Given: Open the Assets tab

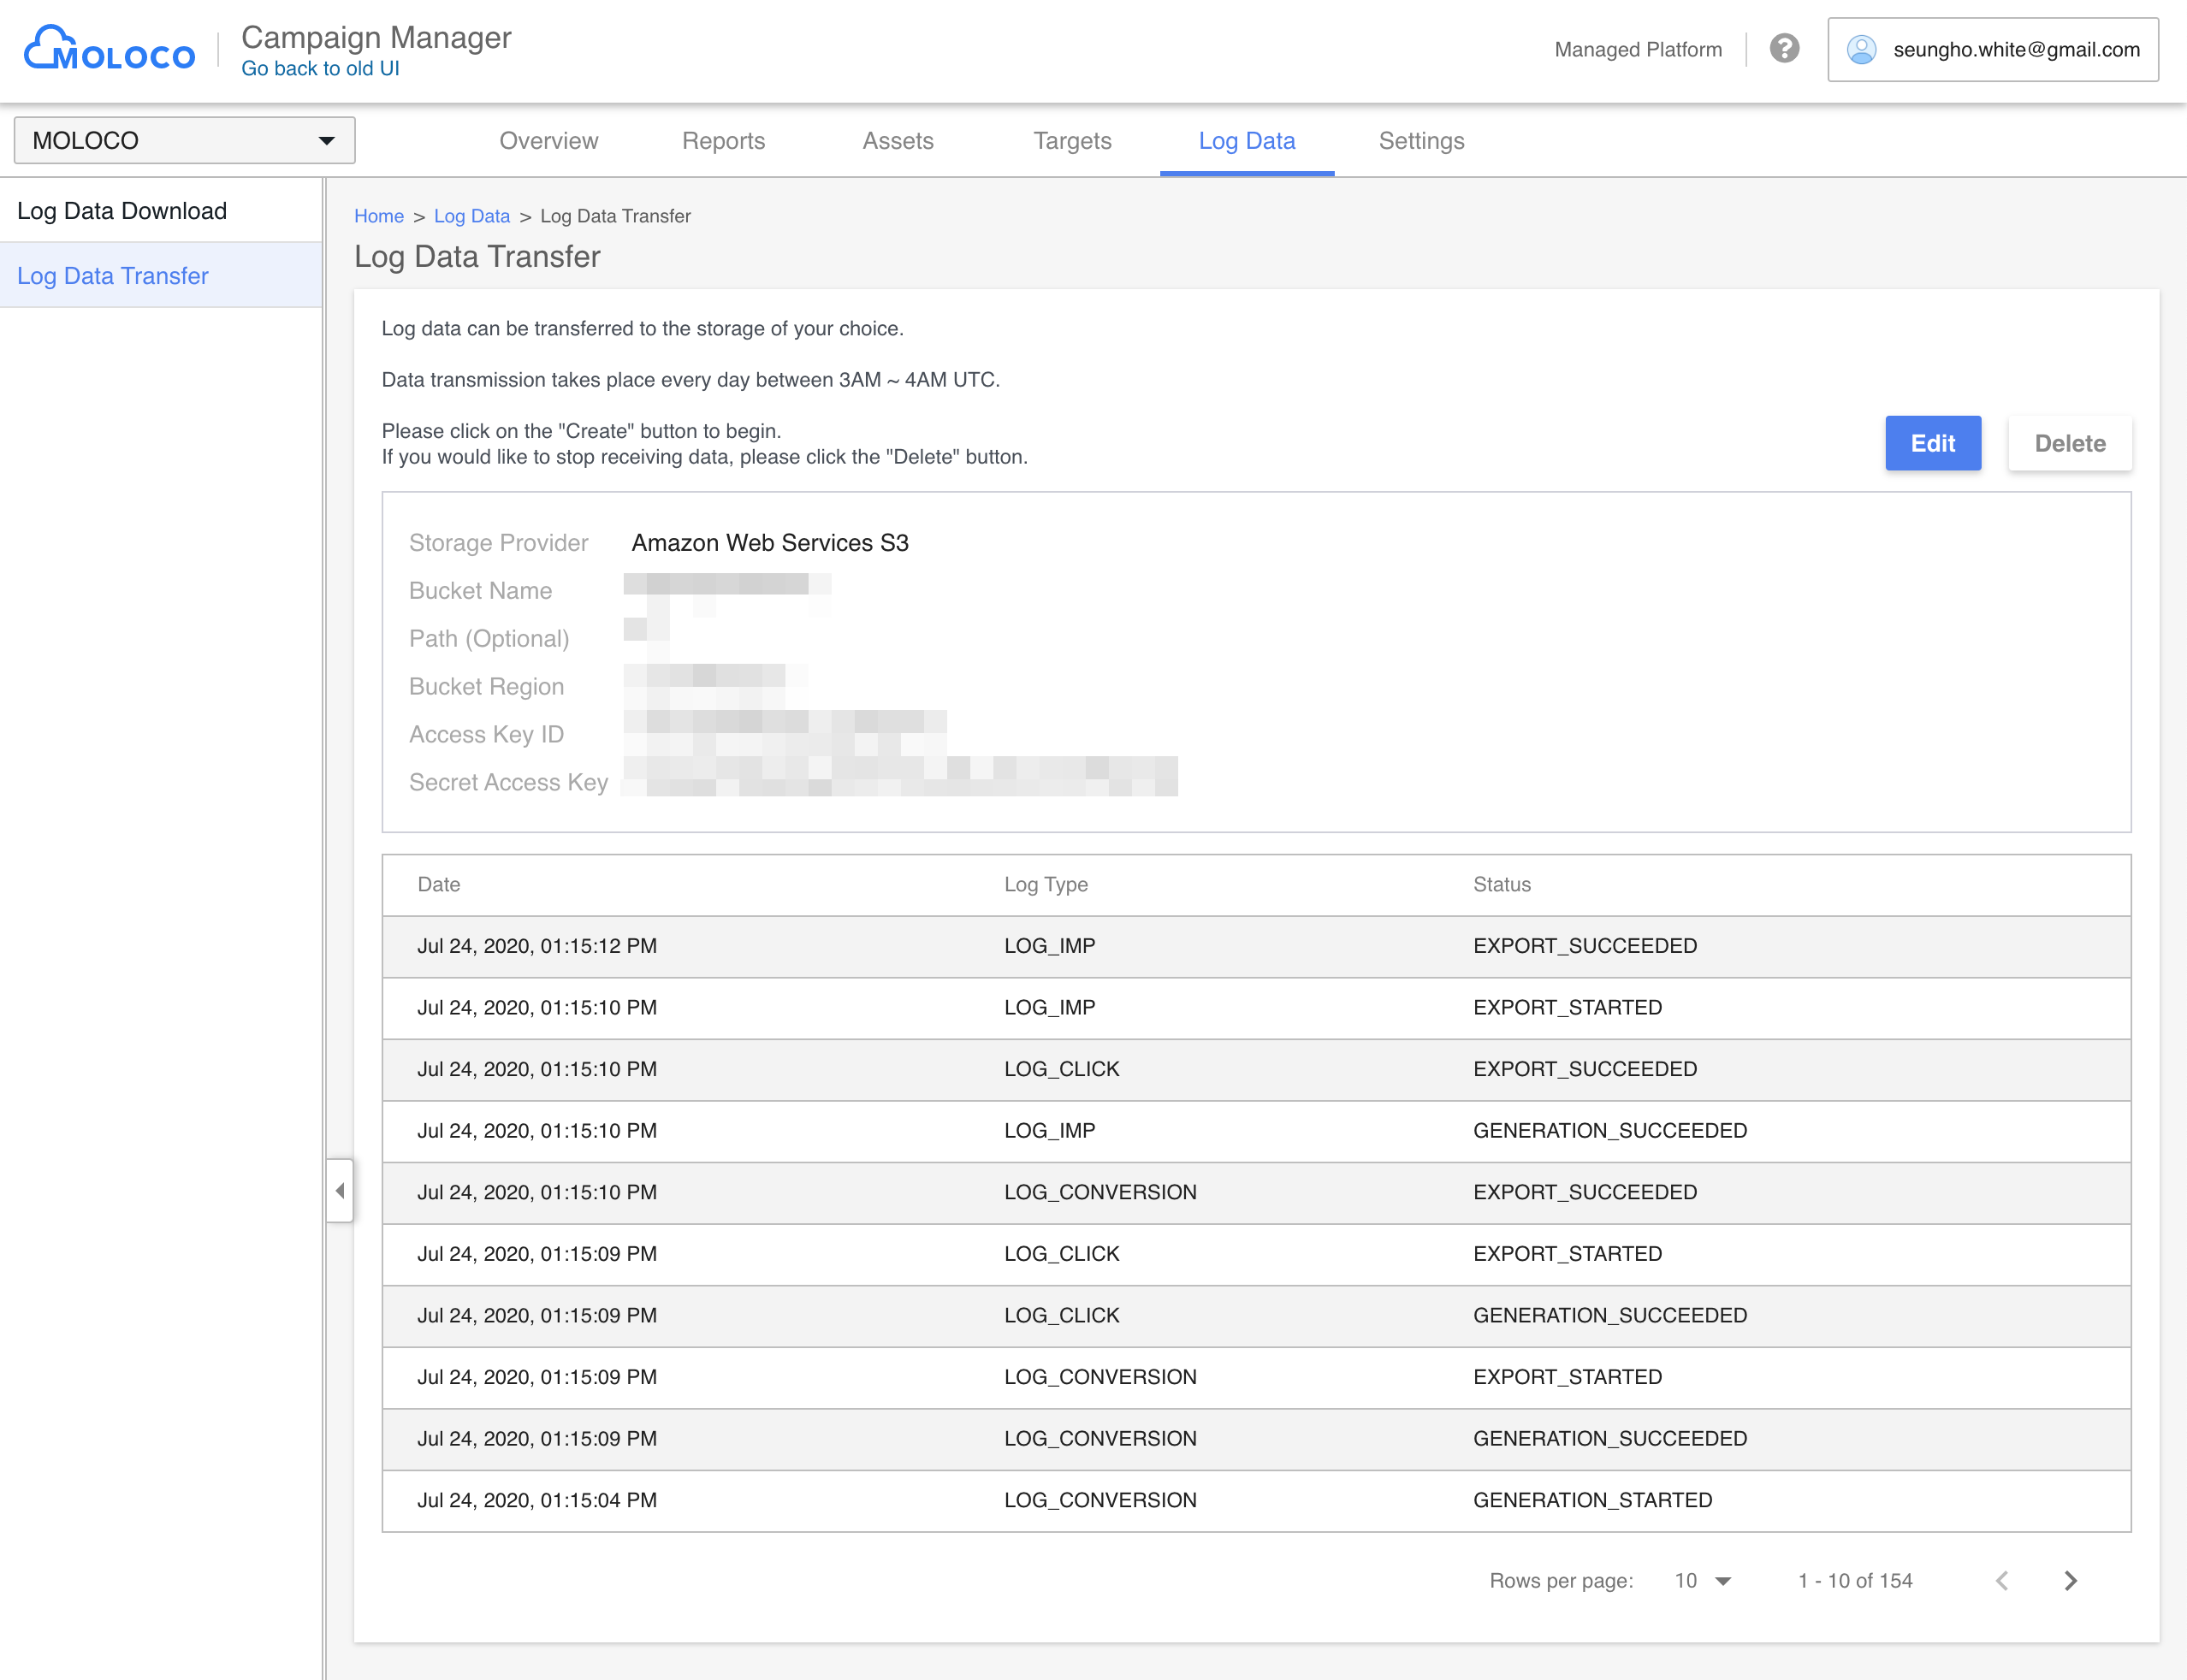Looking at the screenshot, I should point(898,141).
